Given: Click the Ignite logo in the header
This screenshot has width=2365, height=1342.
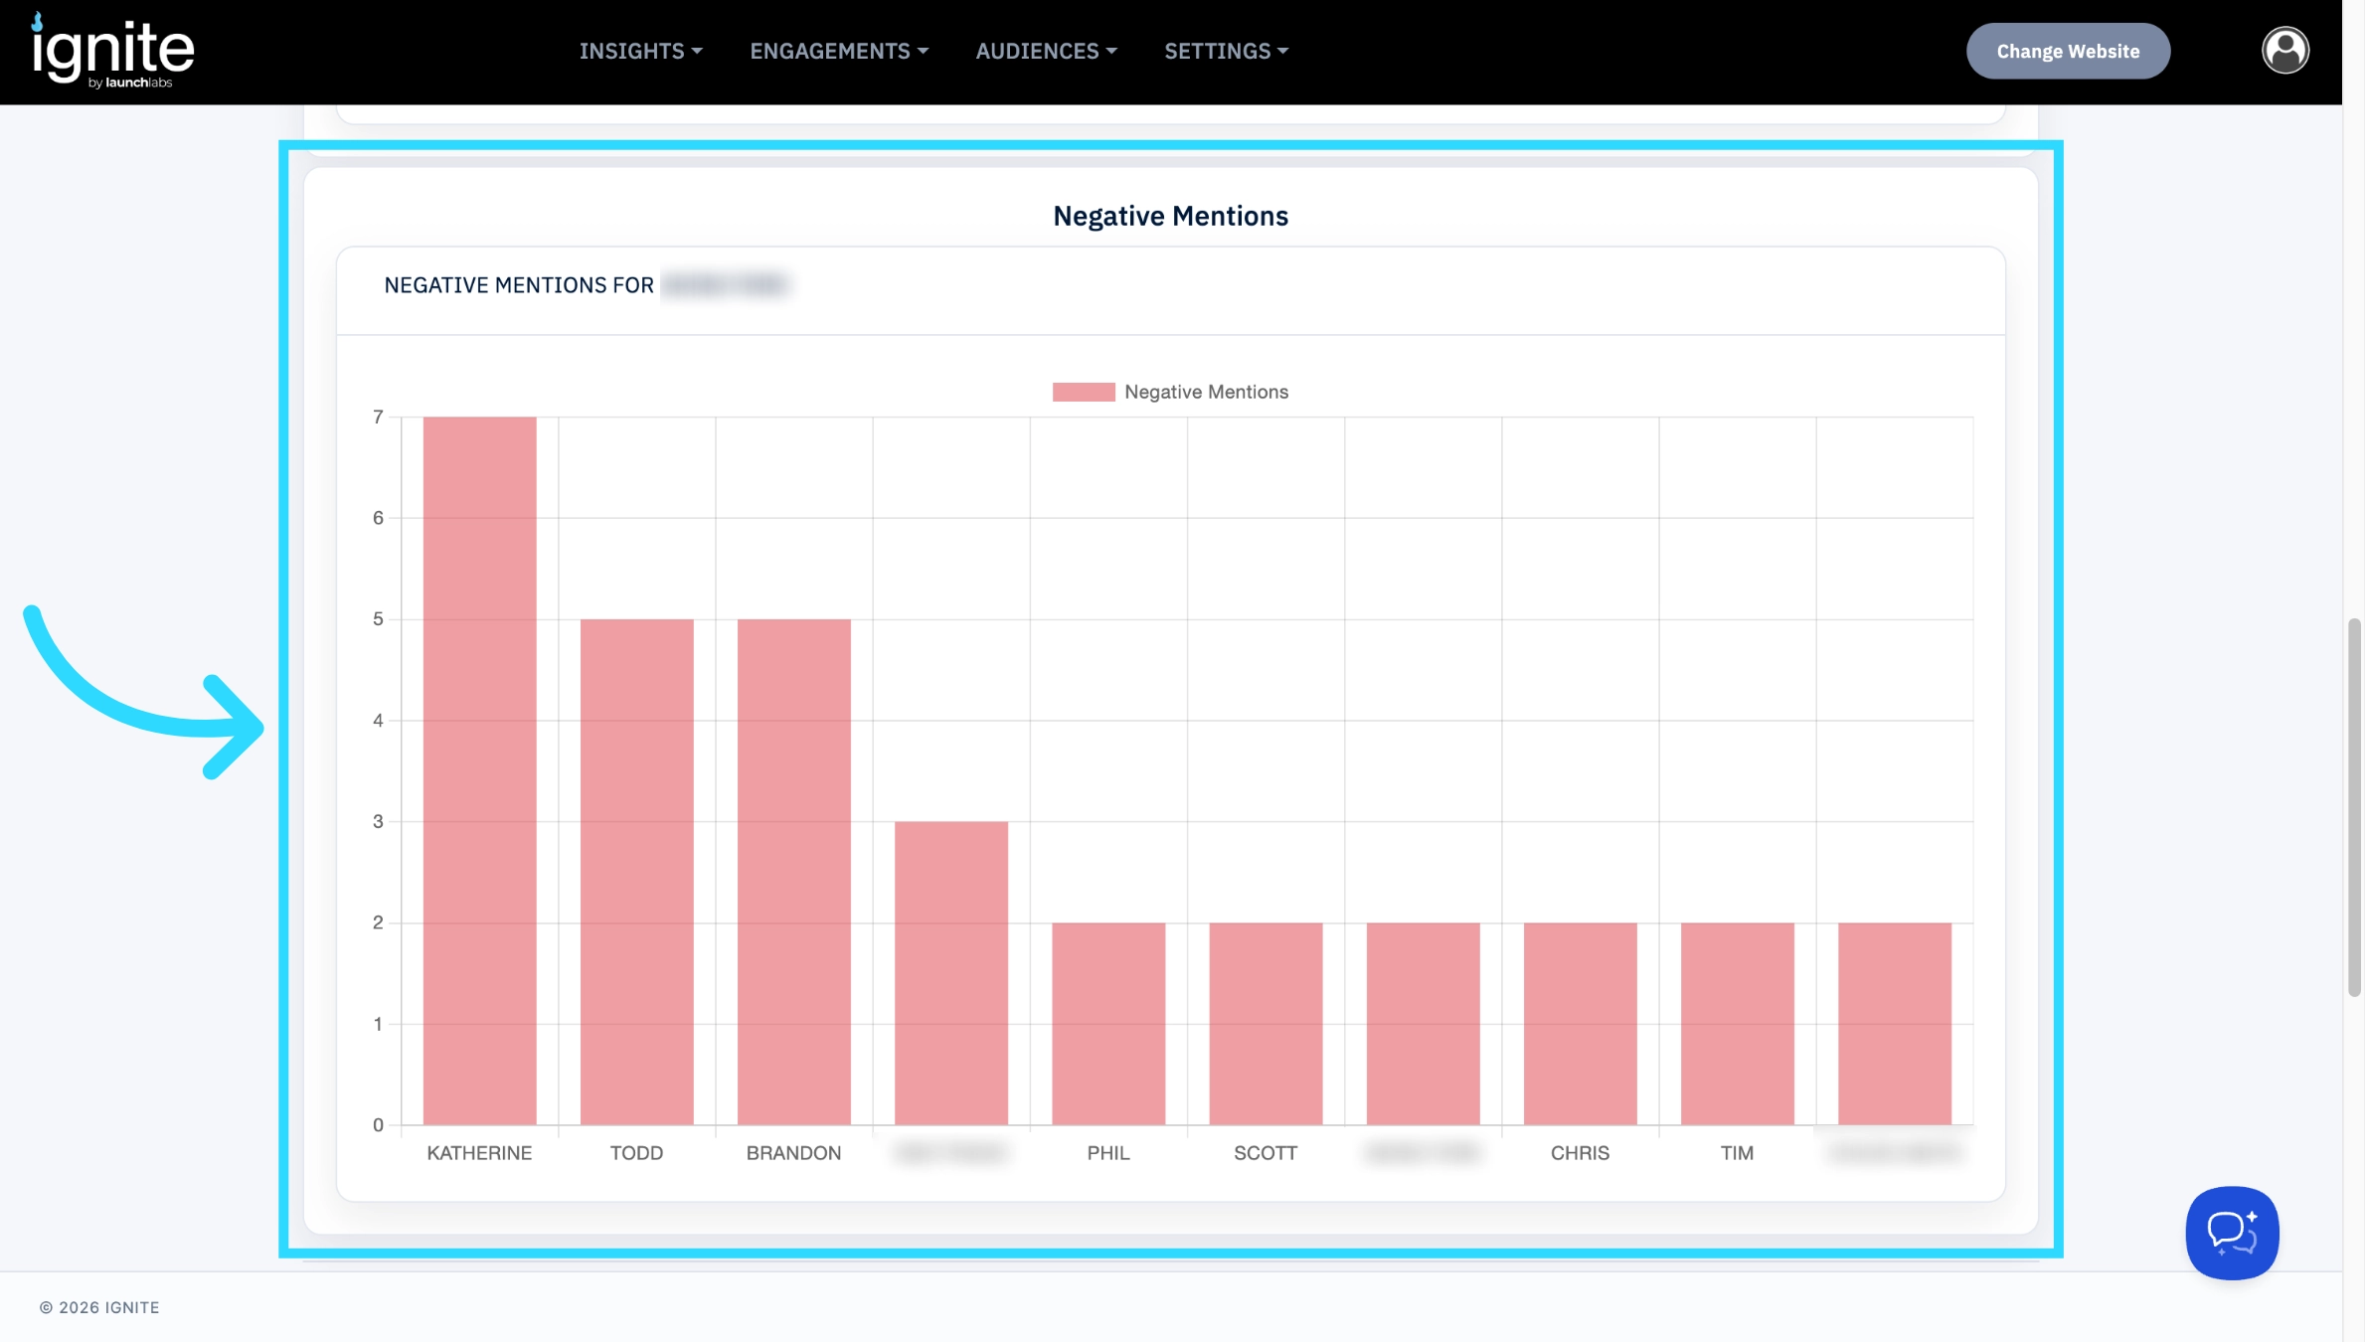Looking at the screenshot, I should point(112,51).
